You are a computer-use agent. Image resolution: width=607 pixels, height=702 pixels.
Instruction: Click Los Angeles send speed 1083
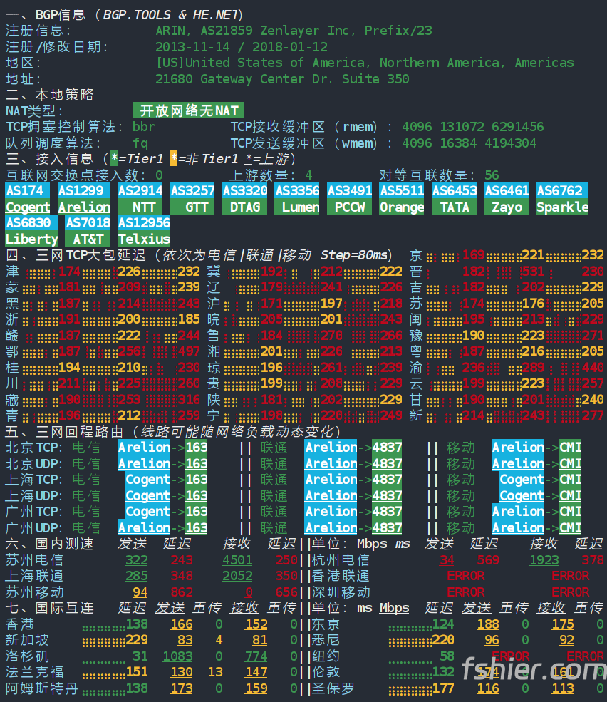(x=177, y=656)
